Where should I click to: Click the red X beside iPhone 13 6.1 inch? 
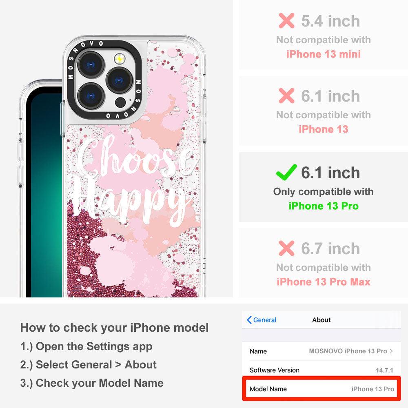point(286,95)
